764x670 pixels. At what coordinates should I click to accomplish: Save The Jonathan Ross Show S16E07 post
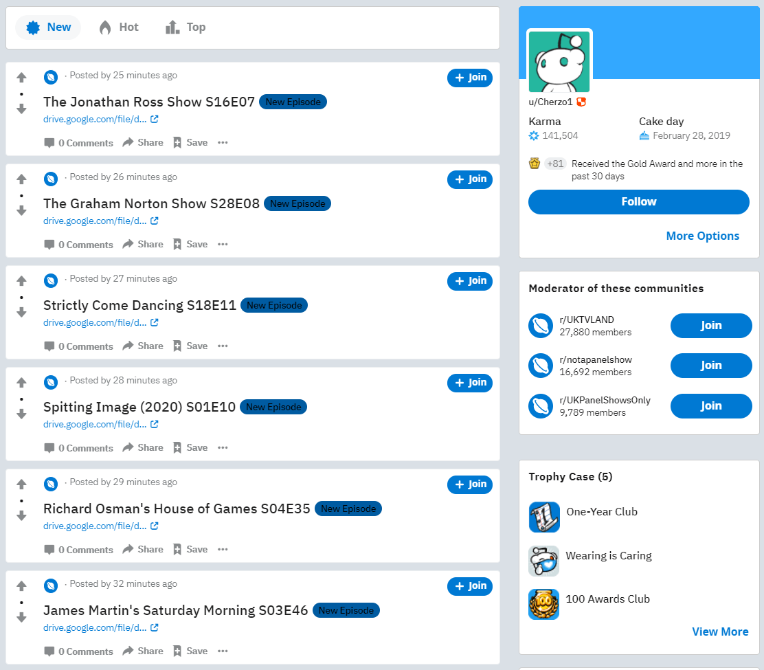click(x=190, y=142)
